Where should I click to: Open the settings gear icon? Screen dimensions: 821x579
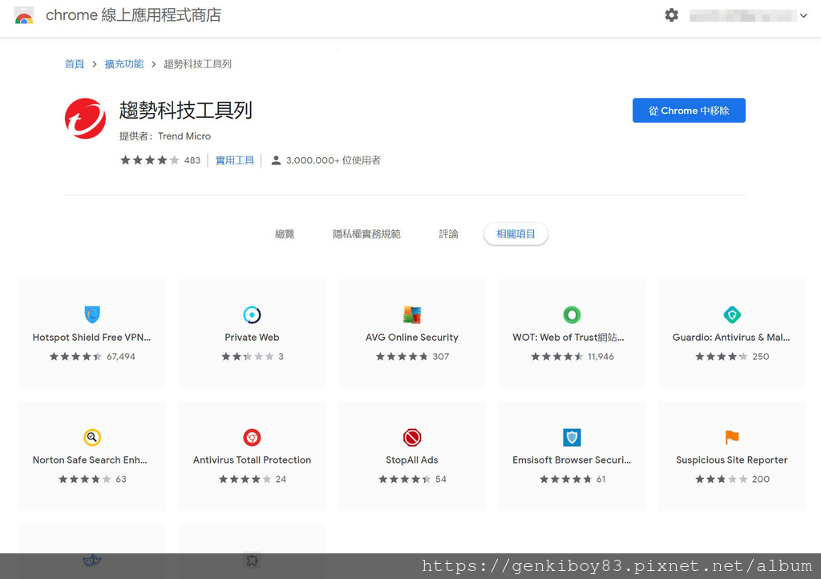(x=672, y=15)
